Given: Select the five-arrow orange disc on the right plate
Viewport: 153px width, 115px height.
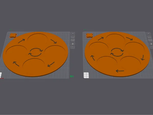Looking at the screenshot, I should (117, 54).
